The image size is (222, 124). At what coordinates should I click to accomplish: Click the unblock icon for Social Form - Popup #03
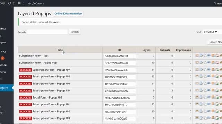(x=217, y=97)
